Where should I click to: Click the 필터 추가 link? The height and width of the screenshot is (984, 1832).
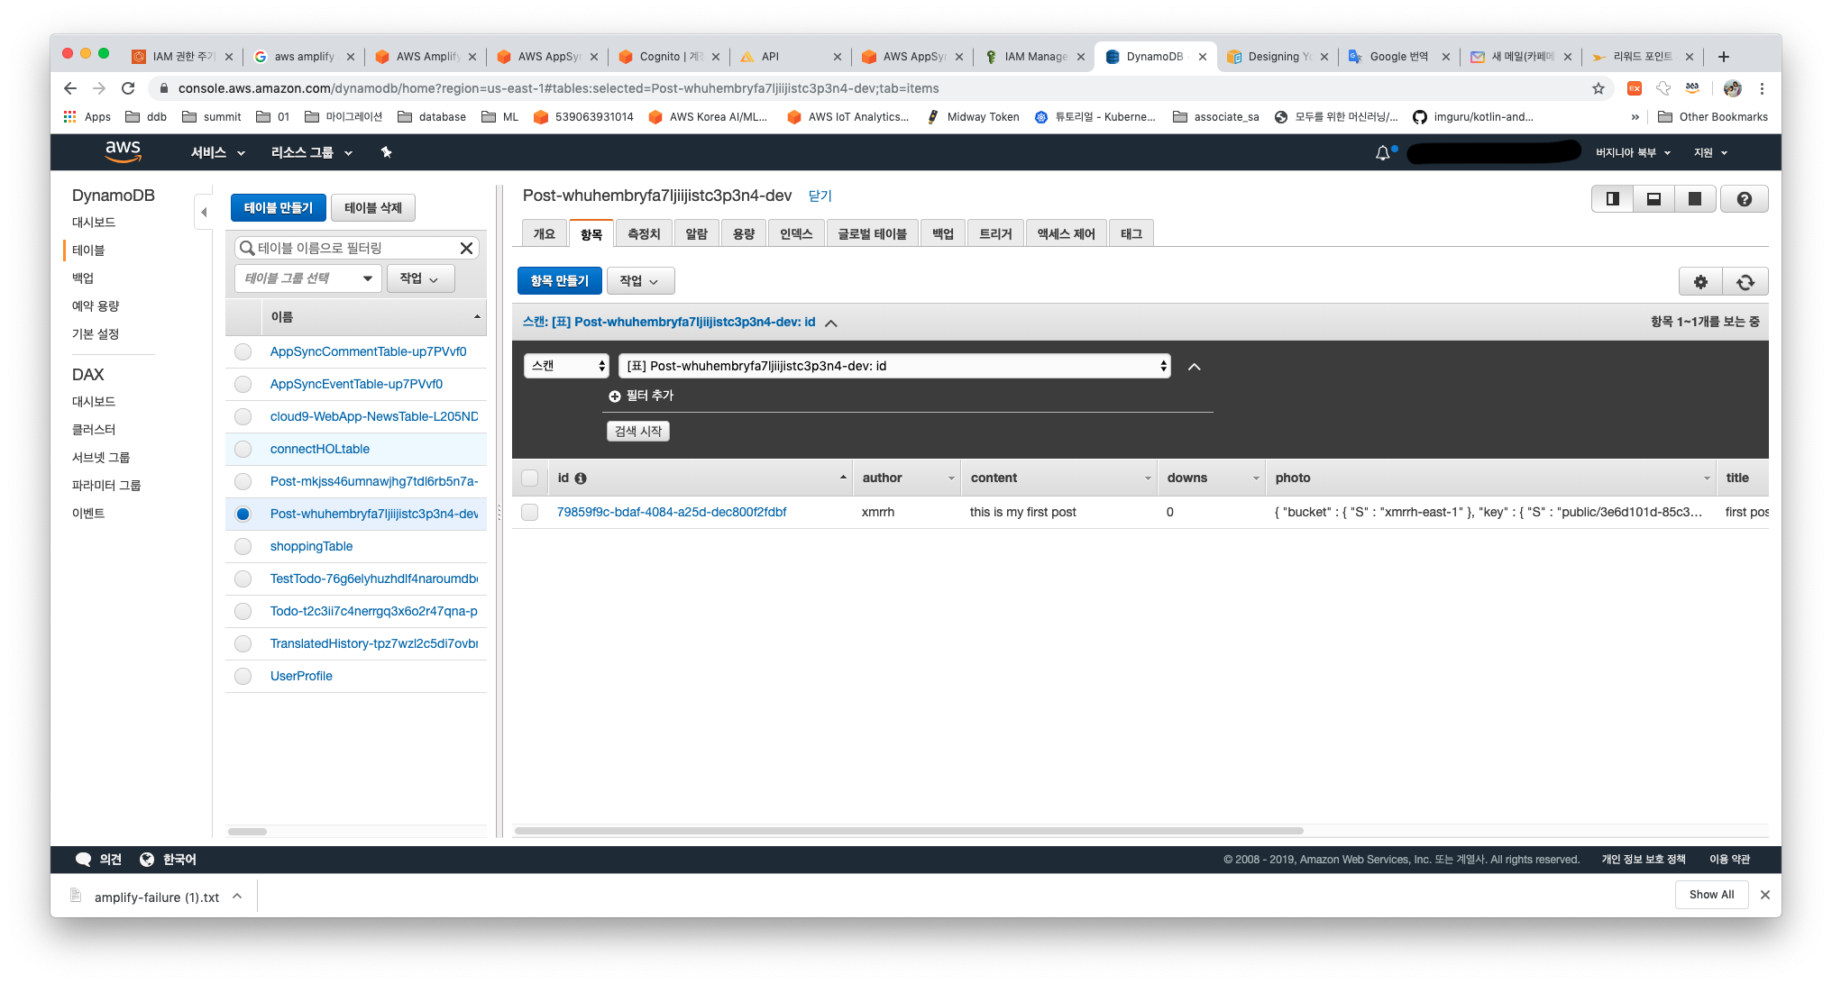coord(643,394)
